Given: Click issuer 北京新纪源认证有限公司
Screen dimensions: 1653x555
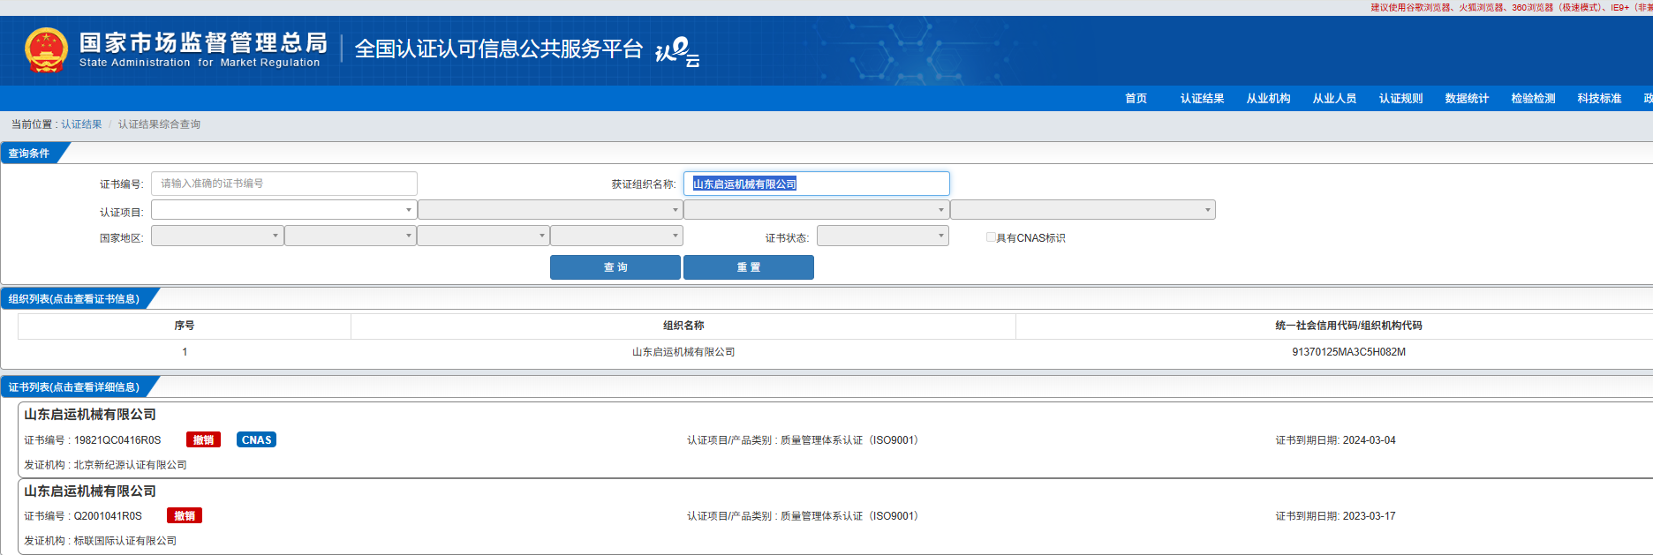Looking at the screenshot, I should click(x=130, y=465).
